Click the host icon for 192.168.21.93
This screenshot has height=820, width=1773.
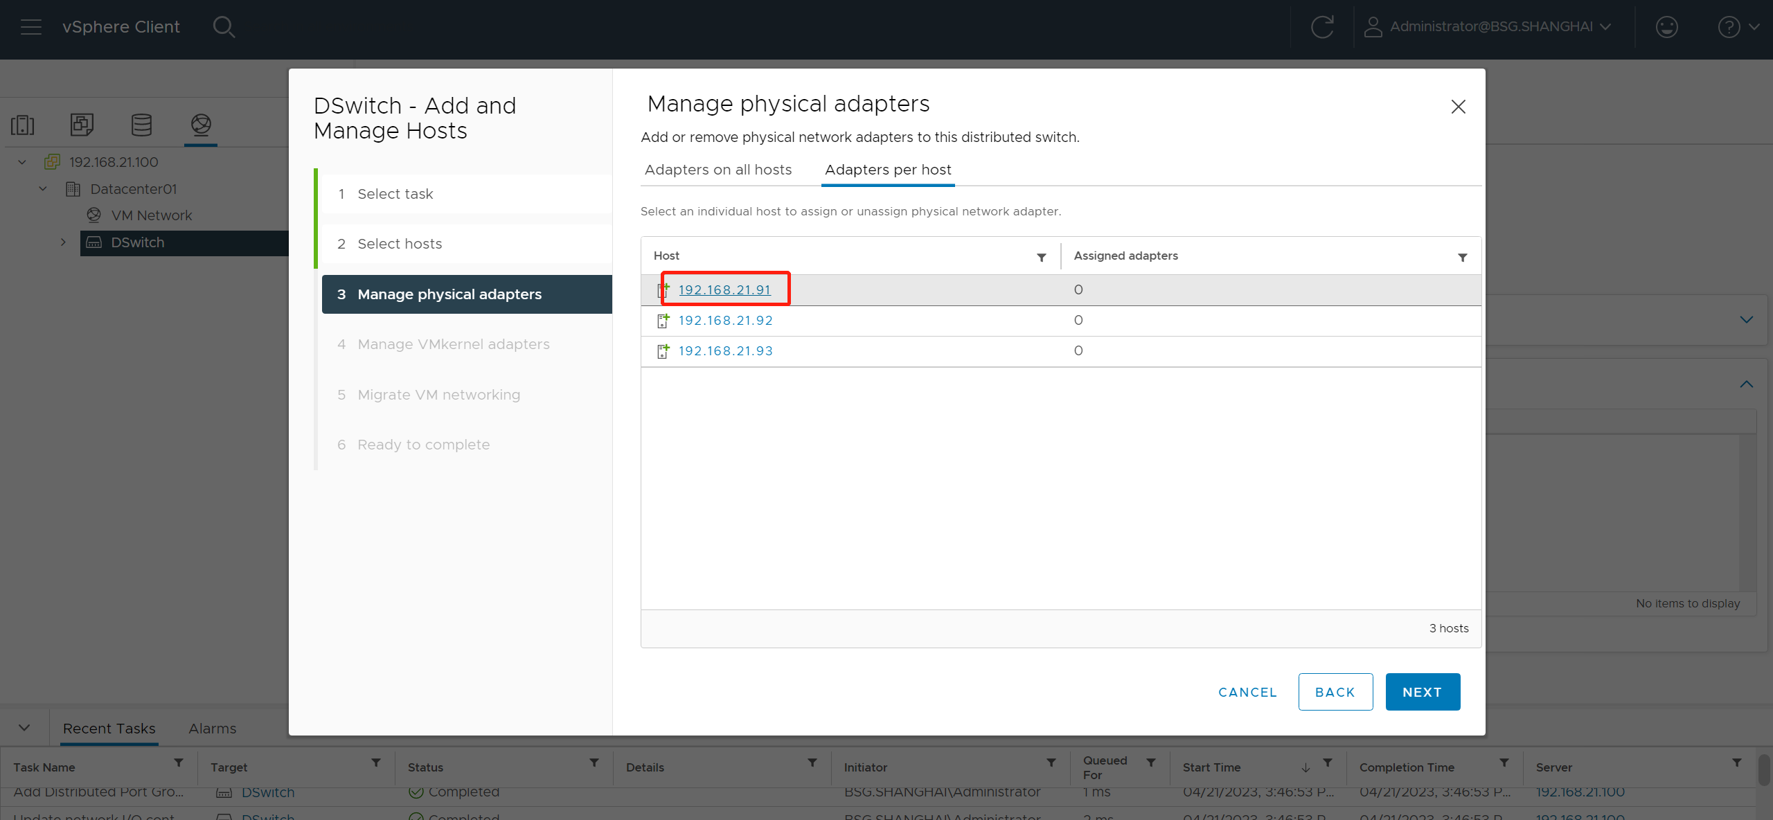pyautogui.click(x=661, y=350)
